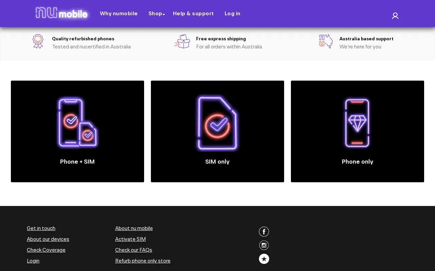Select the Phone only diamond graphic
Image resolution: width=435 pixels, height=271 pixels.
(357, 122)
